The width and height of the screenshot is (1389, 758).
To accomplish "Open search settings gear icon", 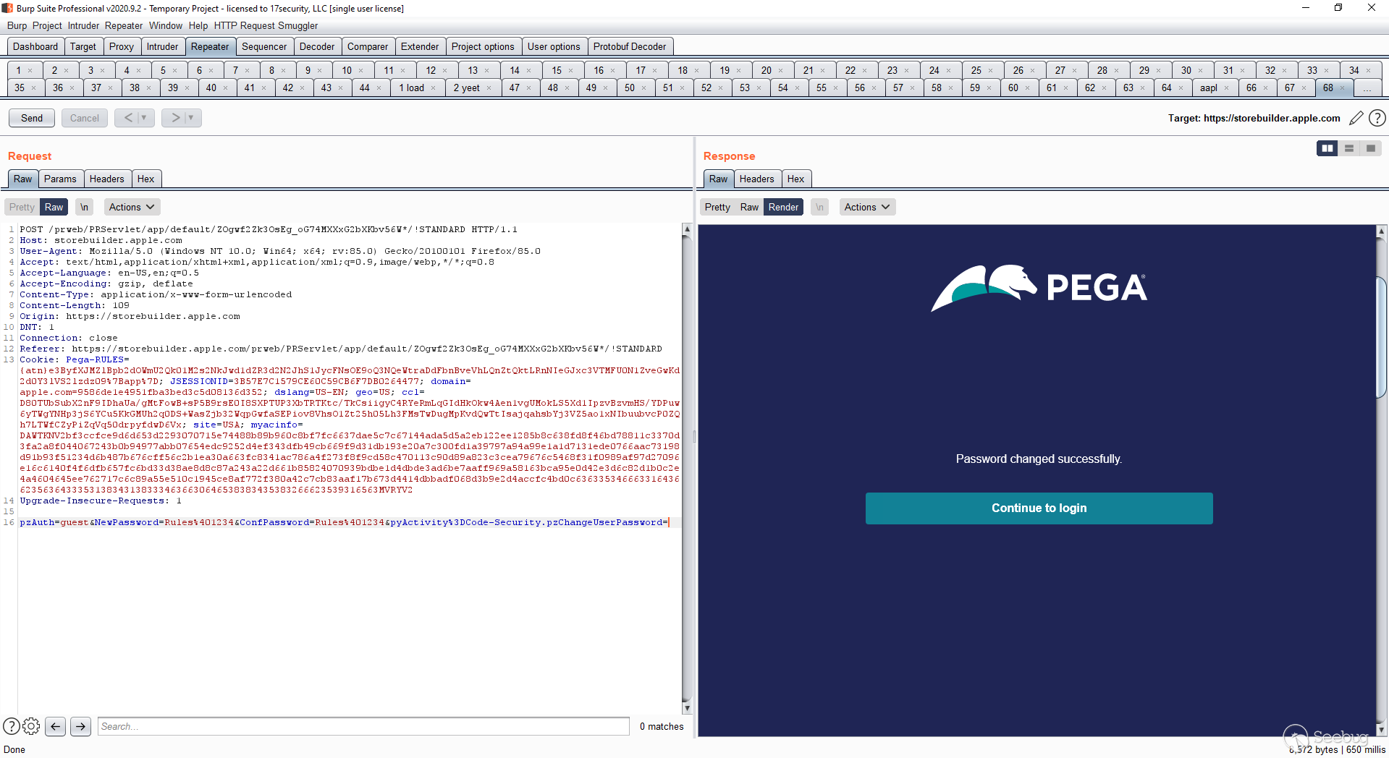I will pos(31,726).
